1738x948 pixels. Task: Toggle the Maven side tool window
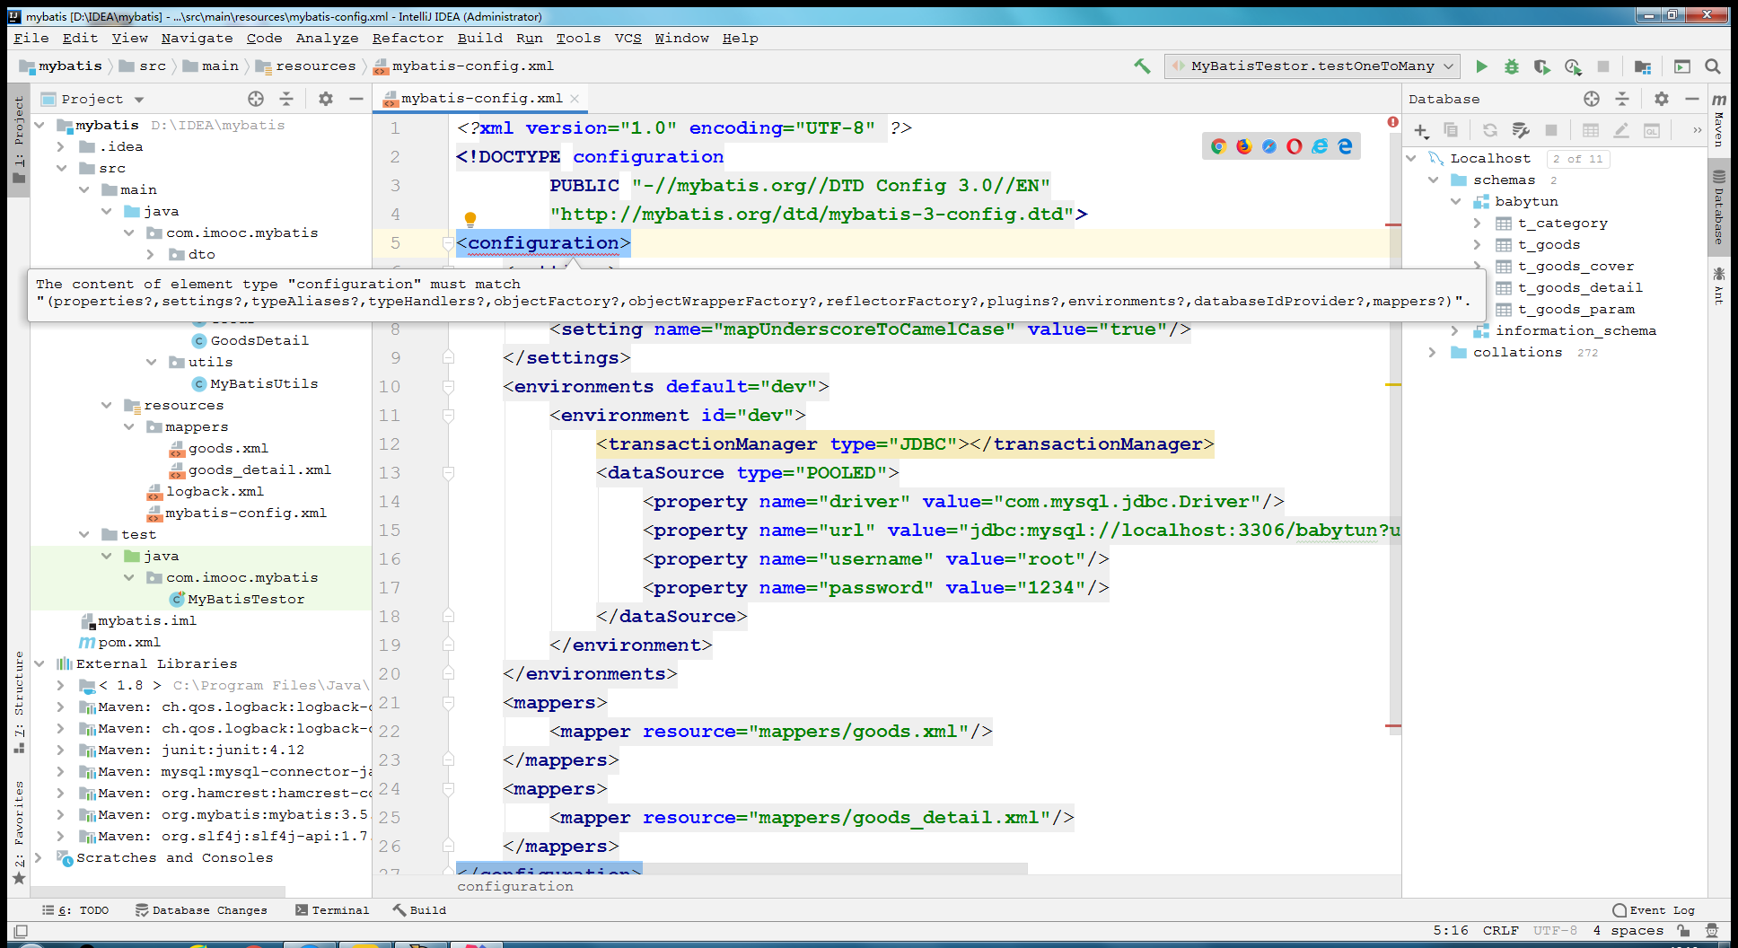click(x=1718, y=120)
